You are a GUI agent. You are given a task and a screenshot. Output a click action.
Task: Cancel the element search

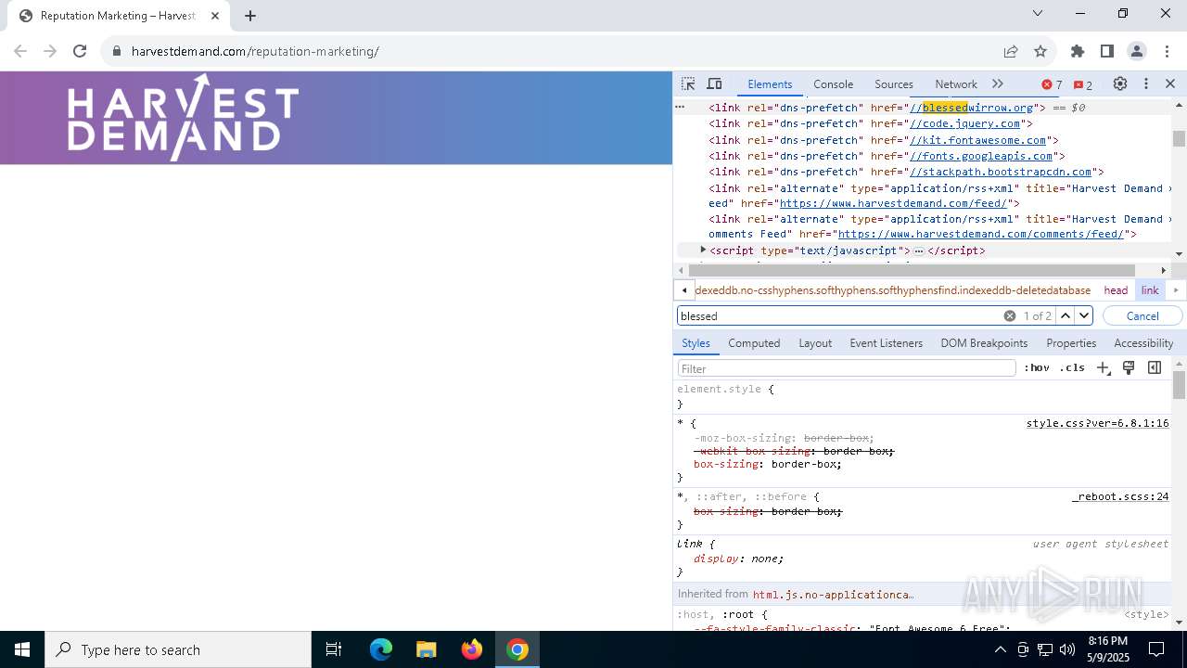click(1142, 315)
